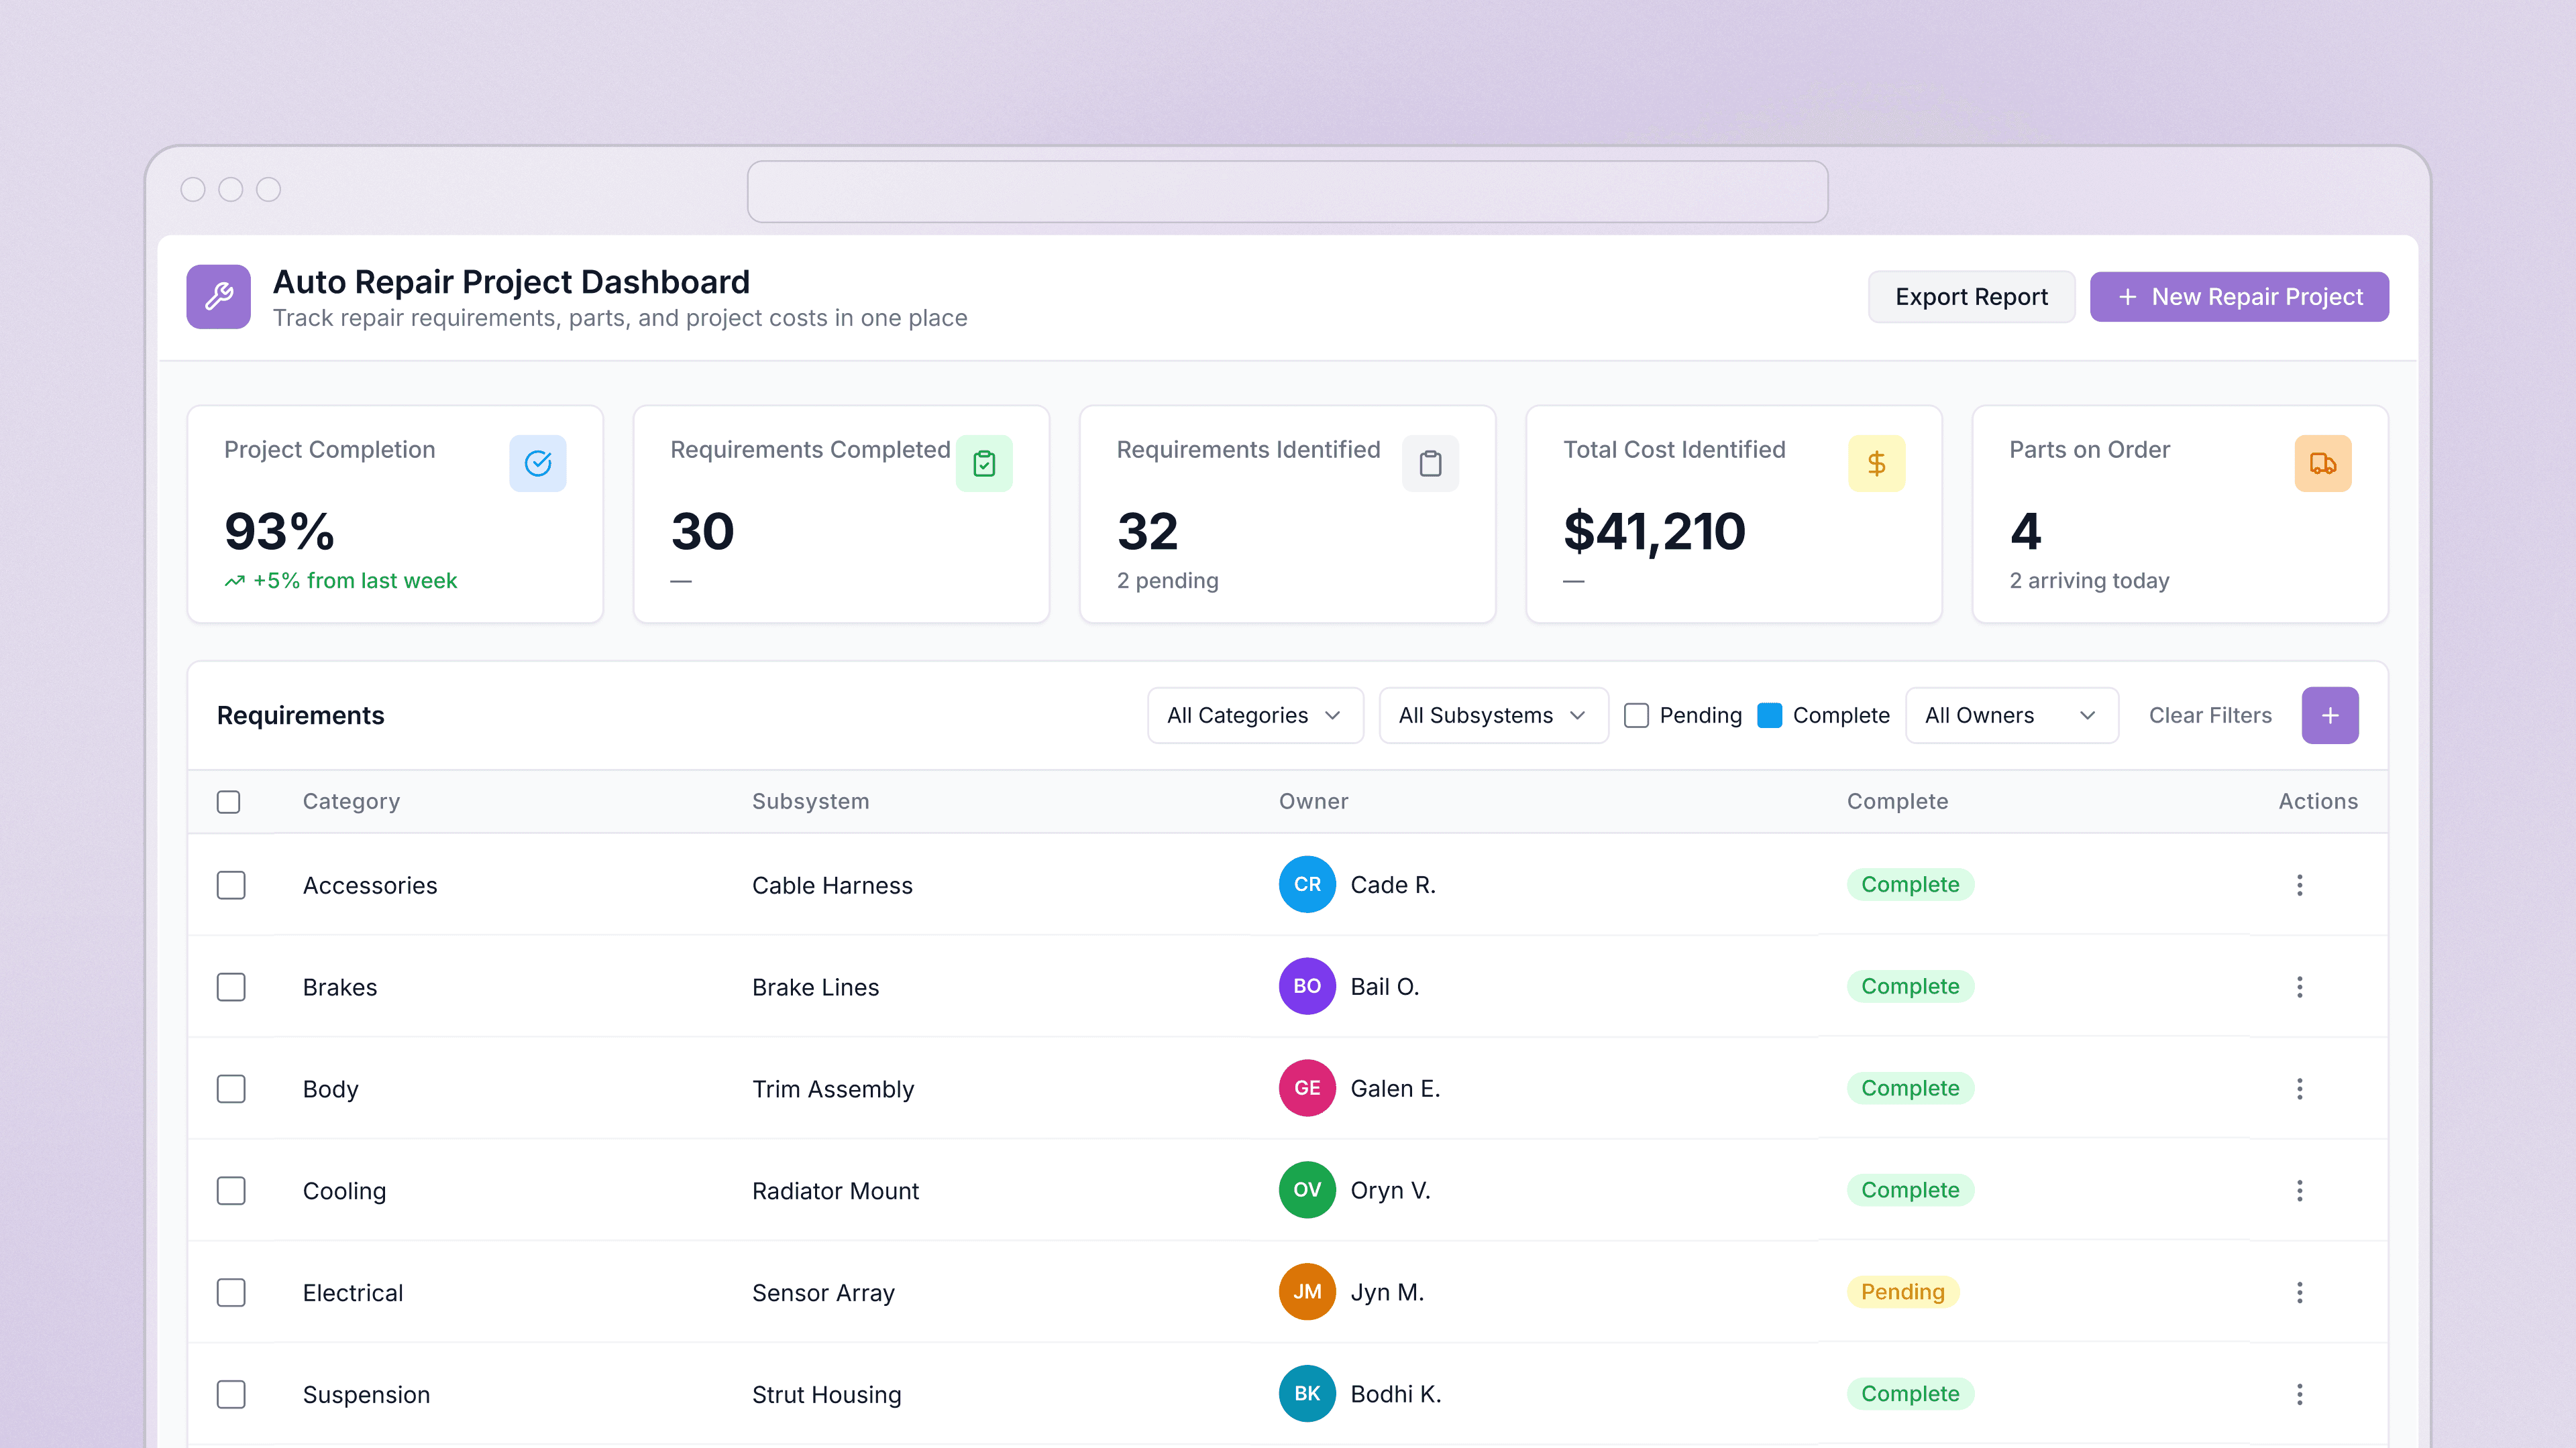Click the "Radiator Mount" subsystem cell
2576x1448 pixels.
(x=835, y=1191)
